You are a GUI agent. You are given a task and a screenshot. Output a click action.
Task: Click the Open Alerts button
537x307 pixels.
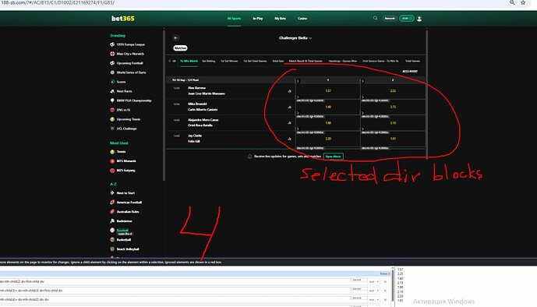pyautogui.click(x=334, y=157)
